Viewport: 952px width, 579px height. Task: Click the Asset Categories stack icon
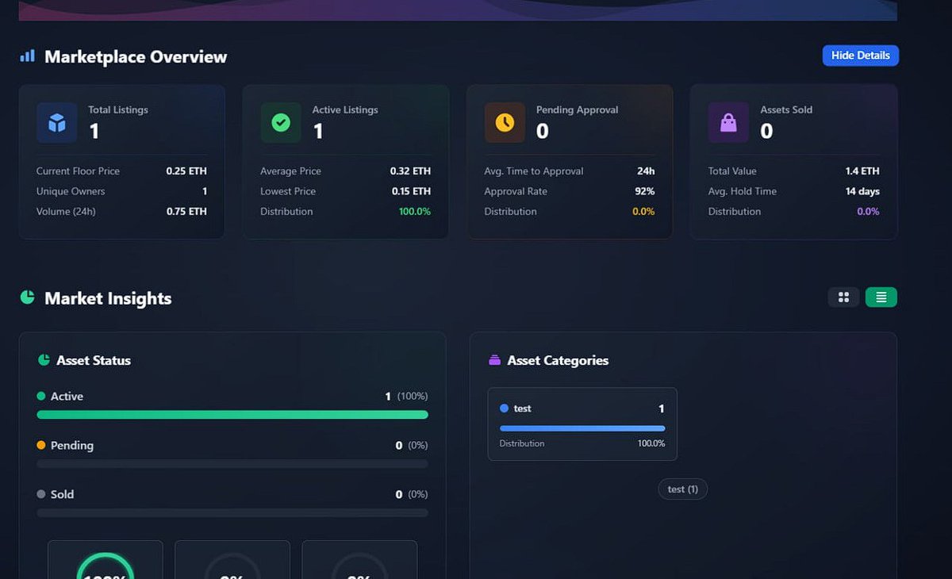pyautogui.click(x=494, y=360)
